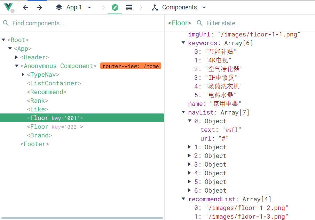Collapse the Root tree node
This screenshot has height=220, width=315.
[3, 40]
